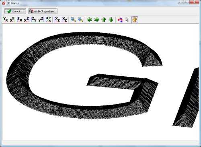Switch to the ZX plane view

(x=20, y=20)
